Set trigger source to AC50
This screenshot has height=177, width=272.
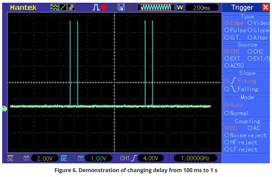pos(234,65)
